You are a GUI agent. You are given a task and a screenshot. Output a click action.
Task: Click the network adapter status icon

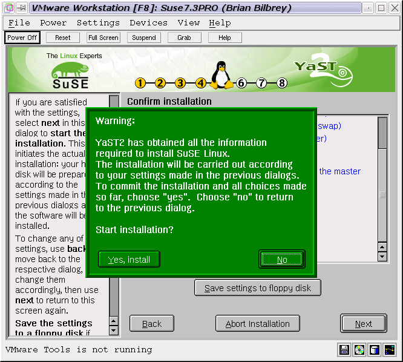[389, 350]
